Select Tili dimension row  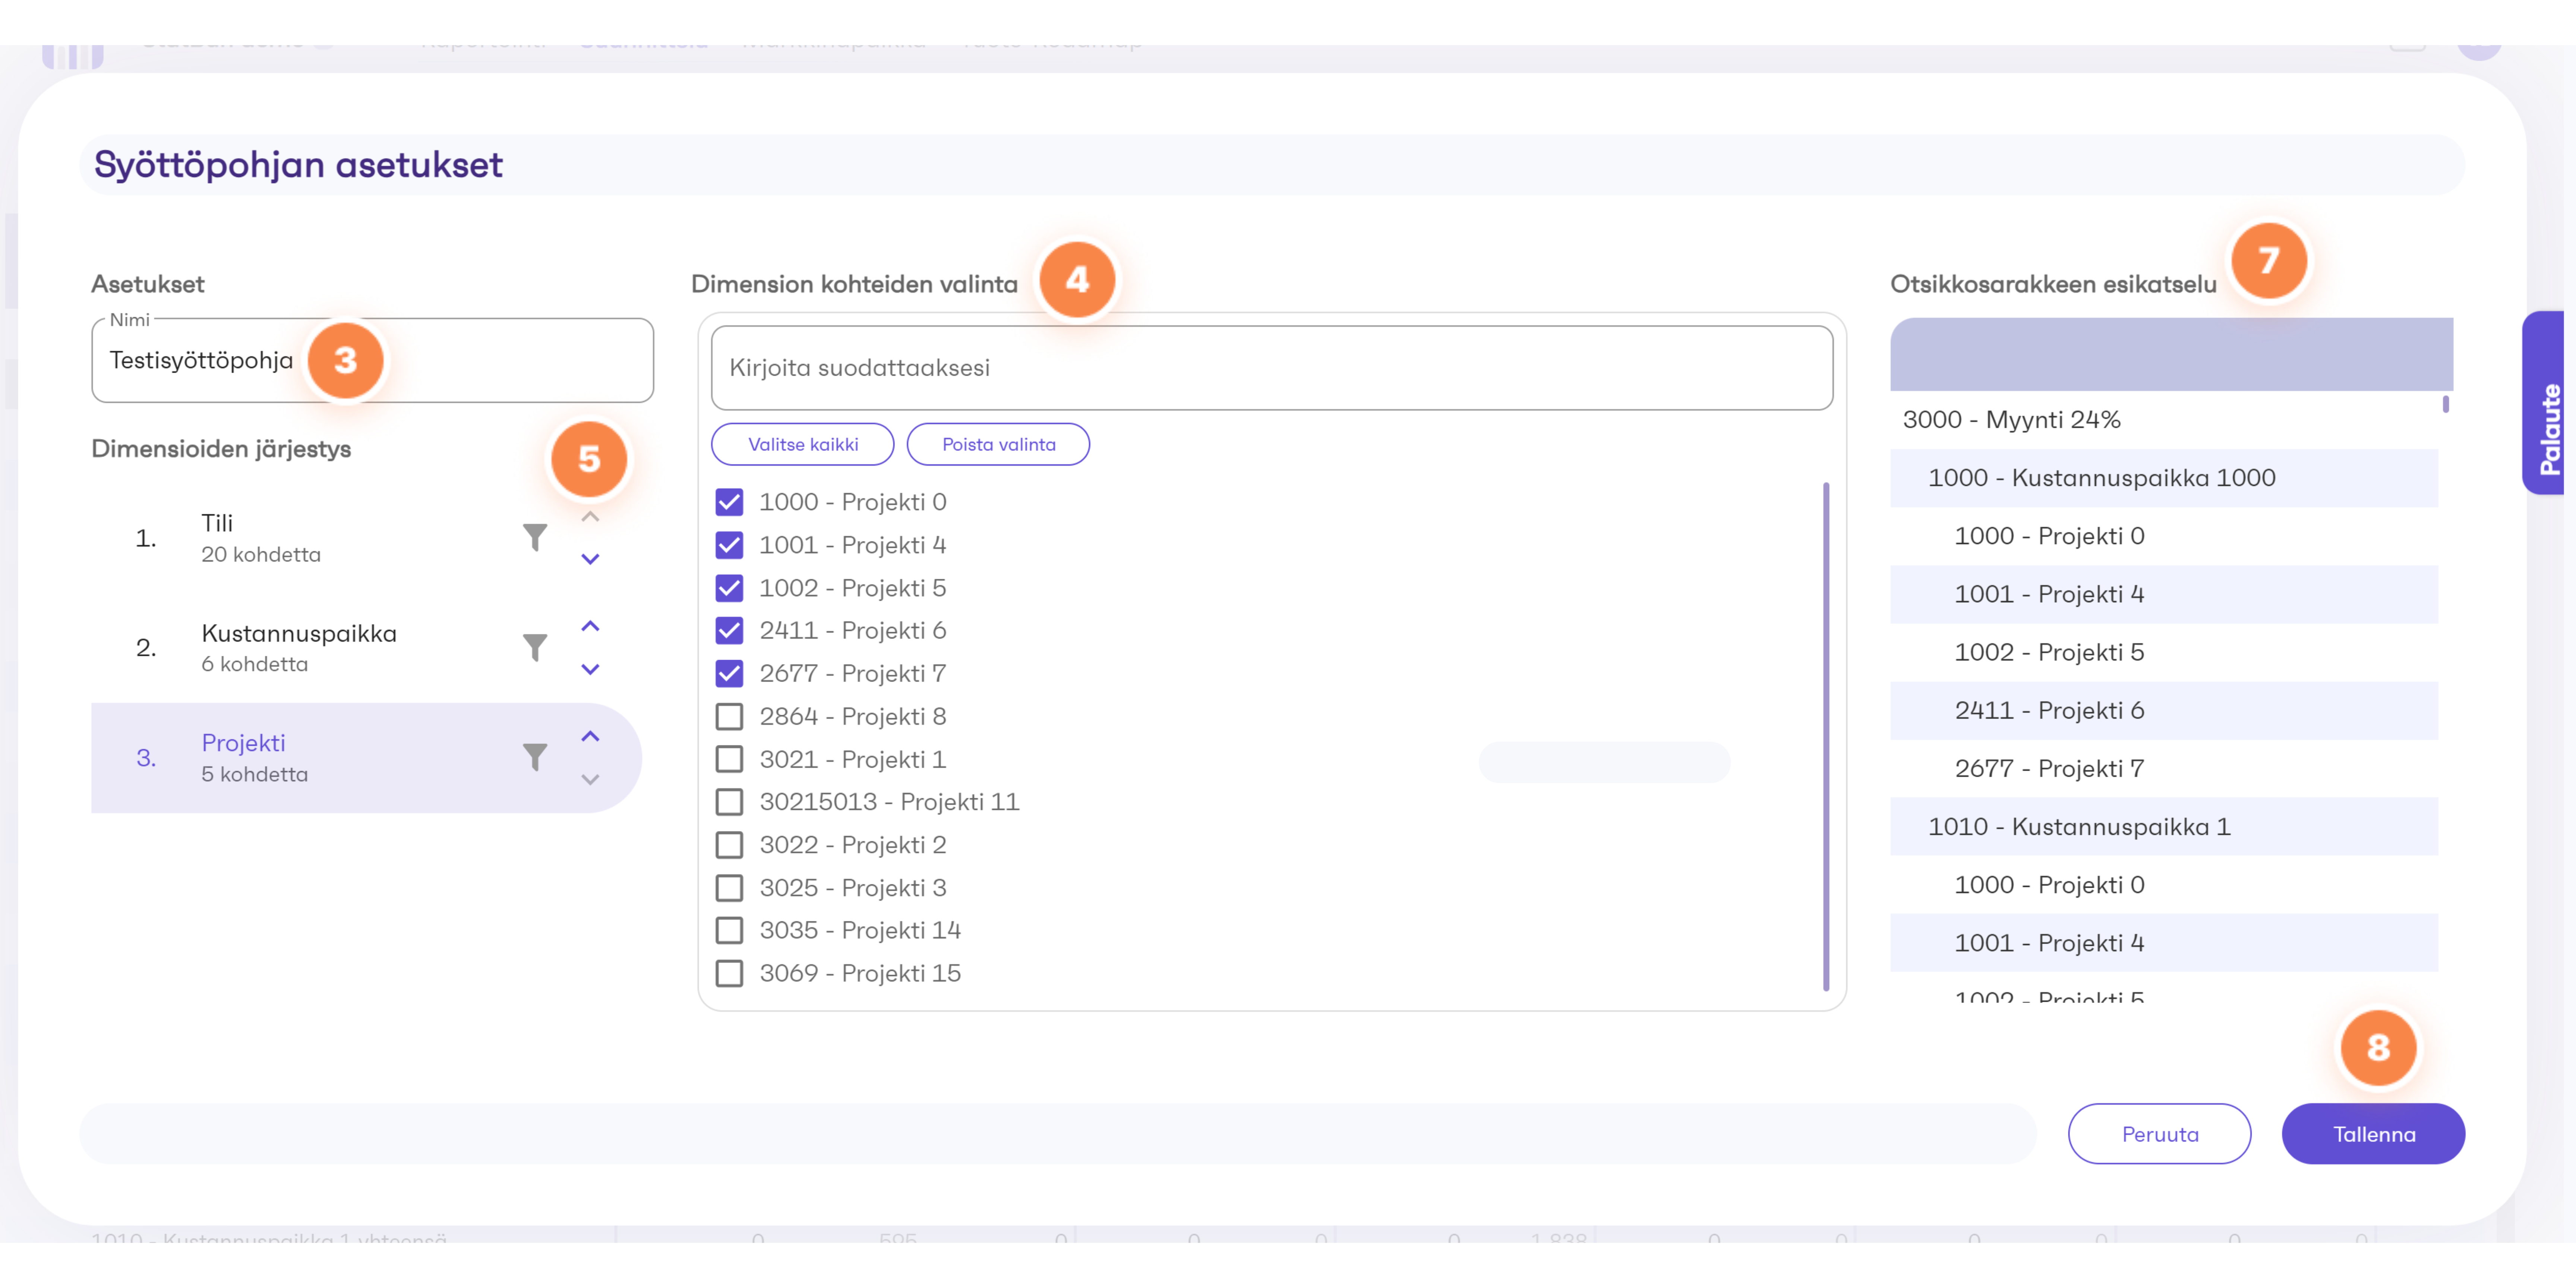366,538
